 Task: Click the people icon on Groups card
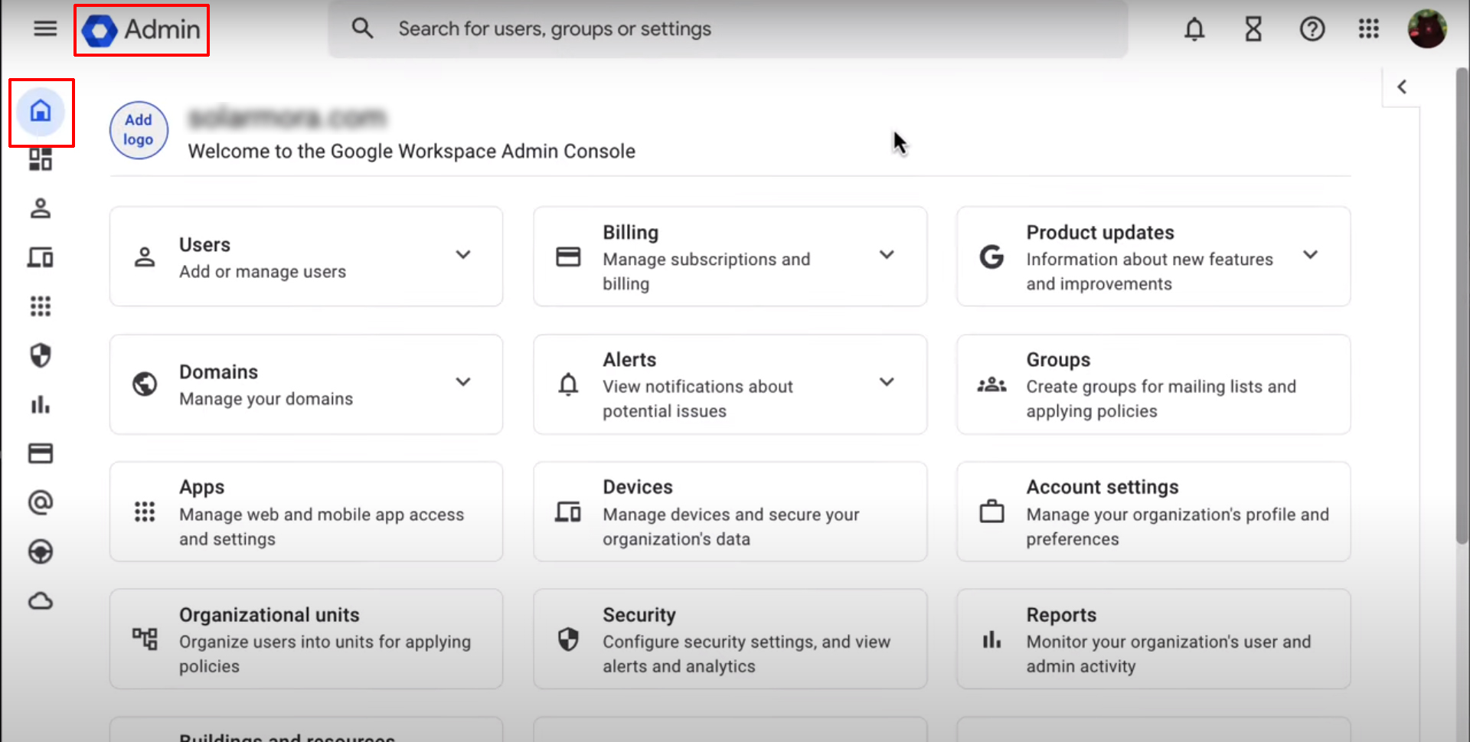click(992, 384)
